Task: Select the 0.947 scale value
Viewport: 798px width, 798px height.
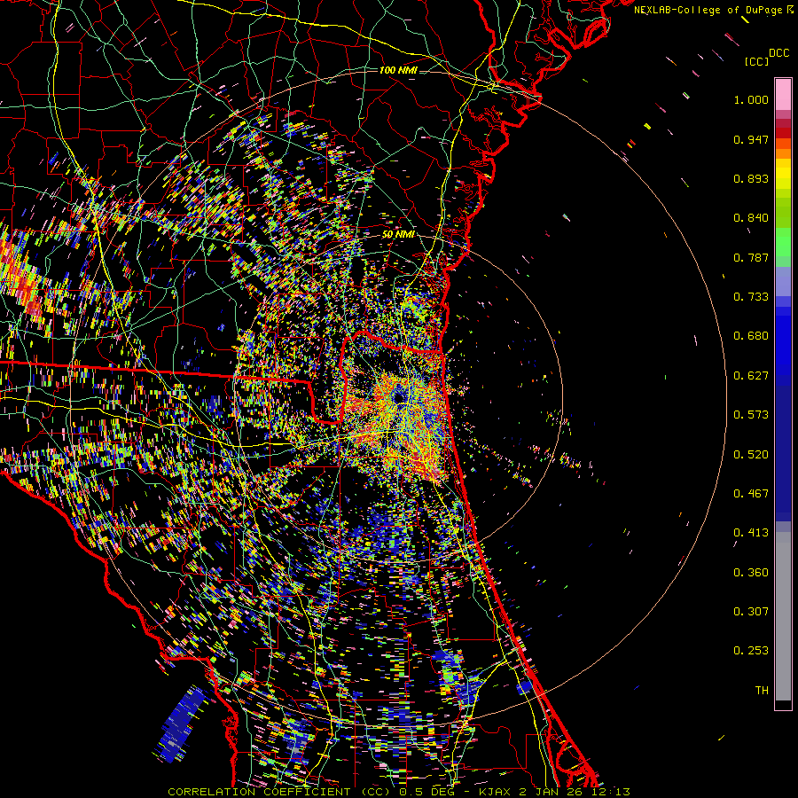Action: (751, 139)
